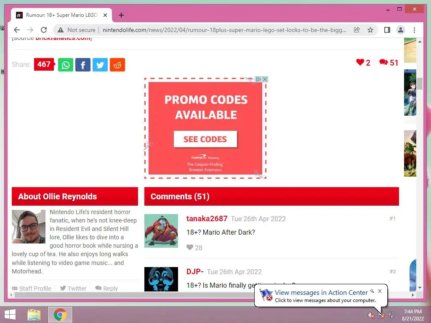Open the Pokemon sidebar thumbnail
Viewport: 431px width, 323px height.
(x=410, y=93)
